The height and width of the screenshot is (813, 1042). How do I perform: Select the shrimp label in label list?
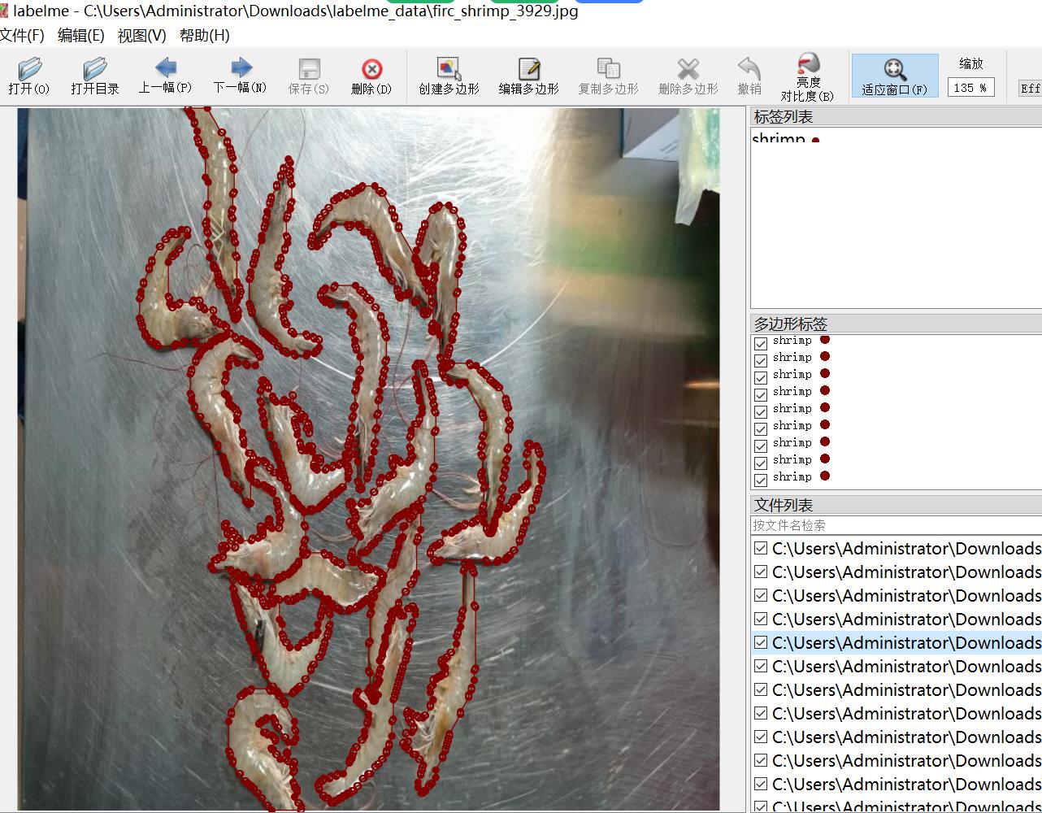pyautogui.click(x=779, y=140)
